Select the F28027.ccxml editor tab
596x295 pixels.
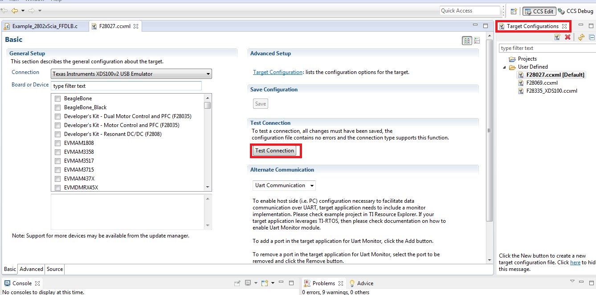[x=115, y=26]
